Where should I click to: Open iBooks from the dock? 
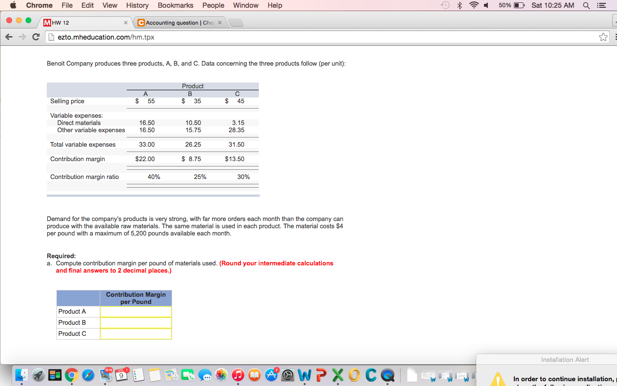(255, 375)
